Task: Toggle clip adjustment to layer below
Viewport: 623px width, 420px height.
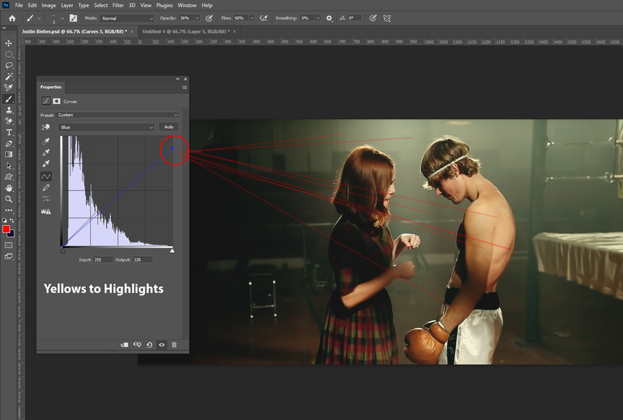Action: click(x=125, y=345)
